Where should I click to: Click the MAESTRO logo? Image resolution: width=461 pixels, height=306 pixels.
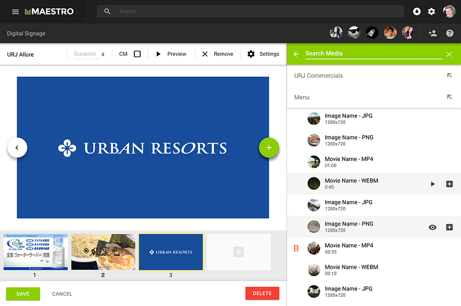(x=49, y=12)
